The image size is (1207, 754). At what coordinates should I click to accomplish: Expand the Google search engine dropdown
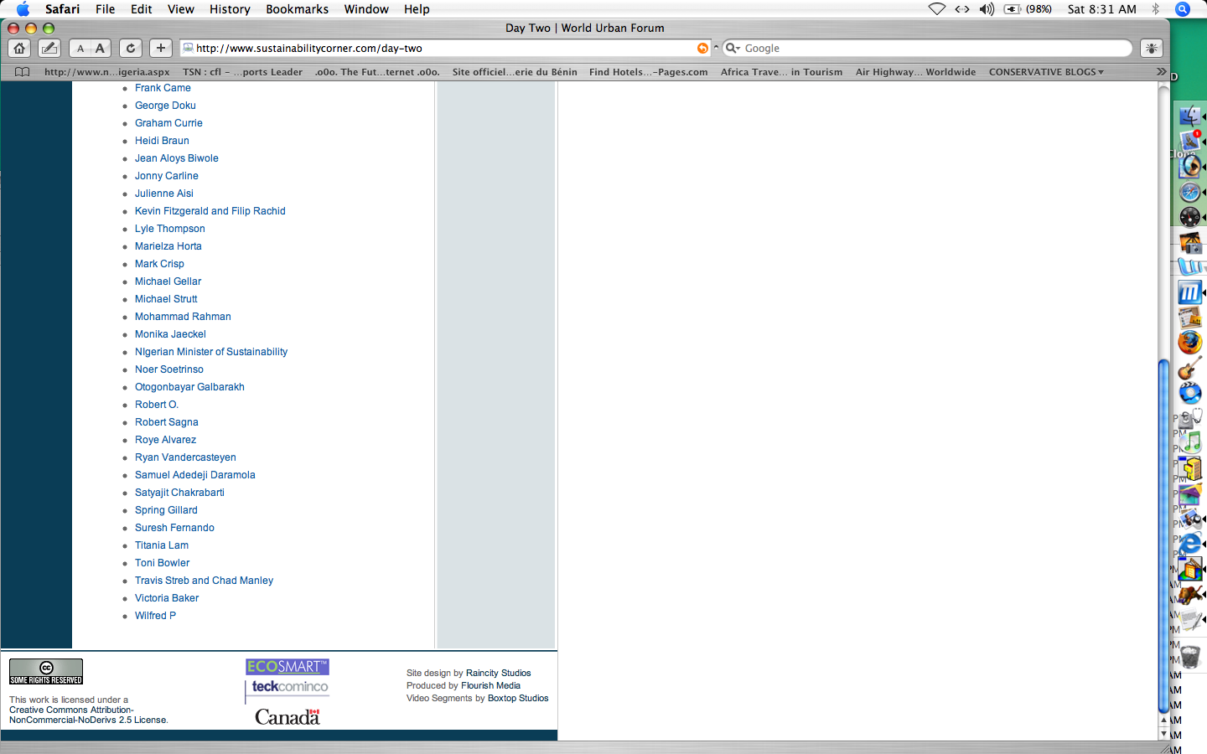733,48
